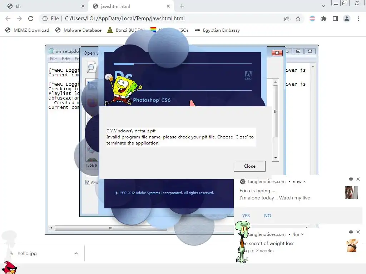Click Notepad horizontal scroll left arrow
Image resolution: width=366 pixels, height=274 pixels.
(51, 228)
